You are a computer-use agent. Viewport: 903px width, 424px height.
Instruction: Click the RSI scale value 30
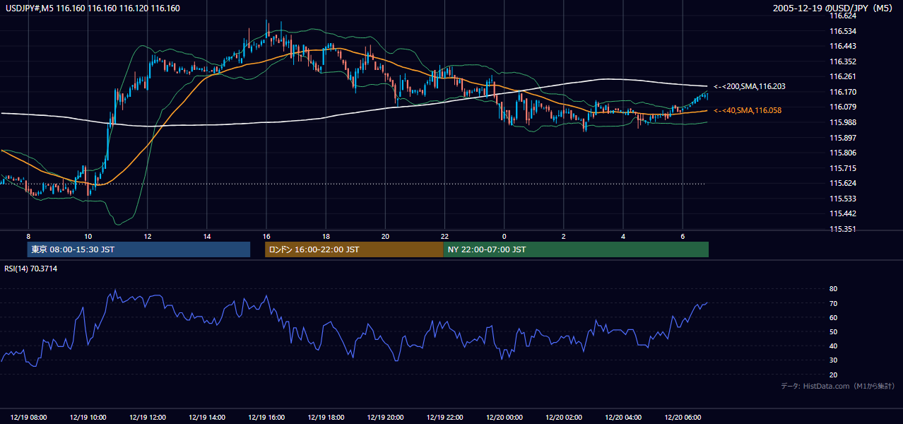coord(833,360)
